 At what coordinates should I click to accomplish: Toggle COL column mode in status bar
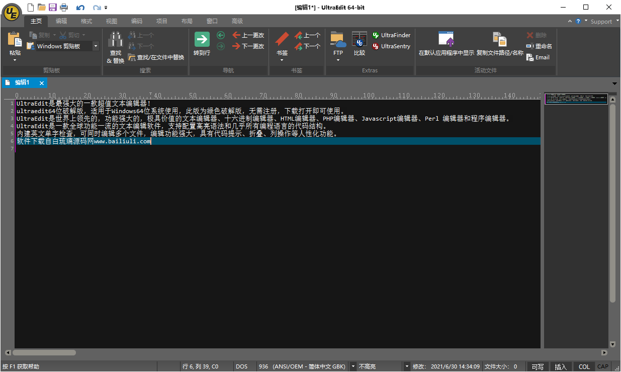click(584, 367)
